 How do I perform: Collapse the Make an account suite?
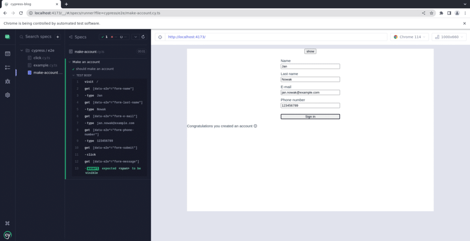(70, 62)
